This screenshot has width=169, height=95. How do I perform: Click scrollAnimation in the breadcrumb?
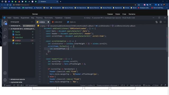[x=104, y=26]
